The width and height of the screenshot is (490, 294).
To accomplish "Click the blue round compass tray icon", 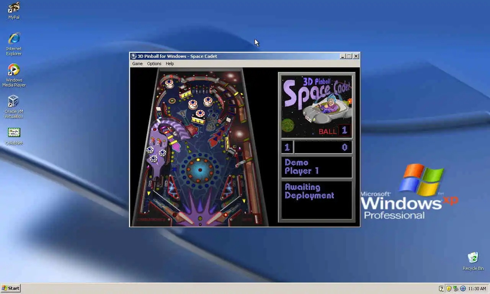I will [463, 289].
